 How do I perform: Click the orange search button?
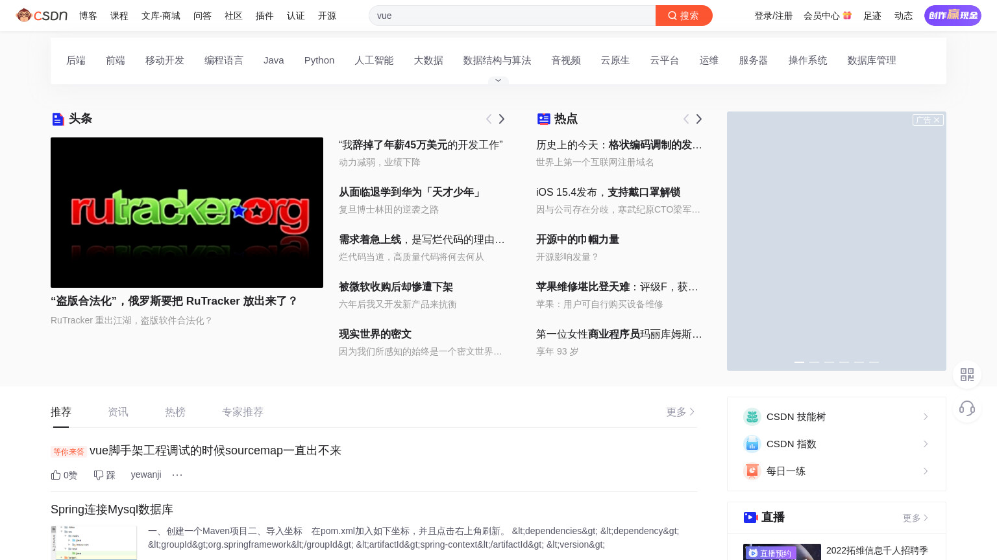pos(683,16)
